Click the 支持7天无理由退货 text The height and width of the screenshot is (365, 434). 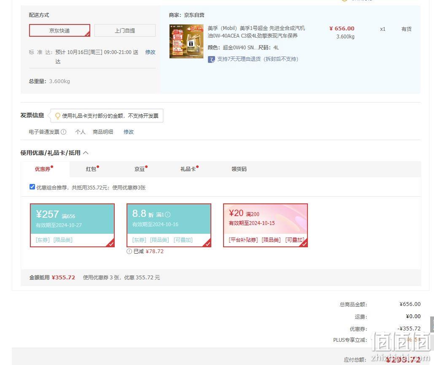[258, 59]
